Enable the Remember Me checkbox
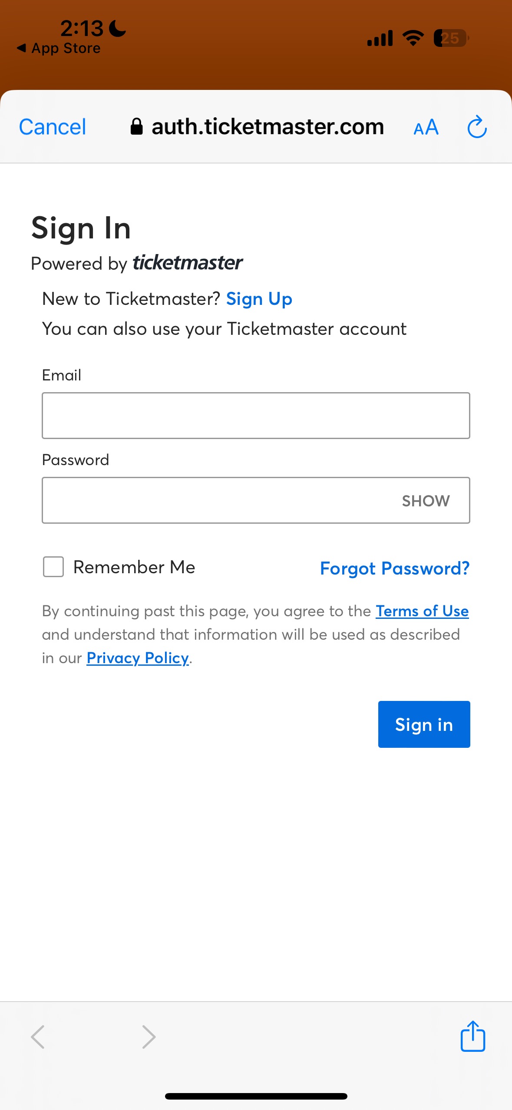The height and width of the screenshot is (1110, 512). (53, 567)
